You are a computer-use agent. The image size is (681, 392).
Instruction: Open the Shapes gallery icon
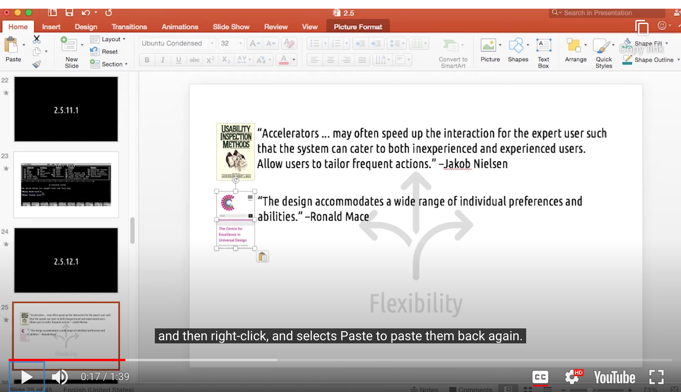516,45
